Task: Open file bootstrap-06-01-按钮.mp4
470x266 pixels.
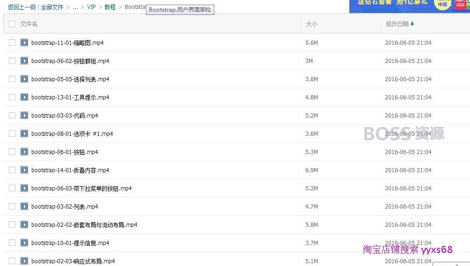Action: pos(65,152)
